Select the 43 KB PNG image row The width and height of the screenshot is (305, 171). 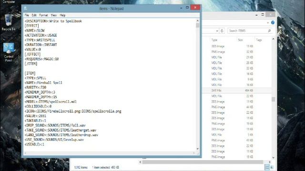[x=237, y=141]
